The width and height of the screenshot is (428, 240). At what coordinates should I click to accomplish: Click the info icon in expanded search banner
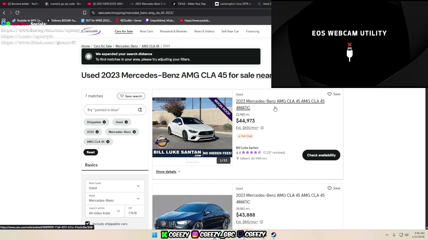pos(89,57)
